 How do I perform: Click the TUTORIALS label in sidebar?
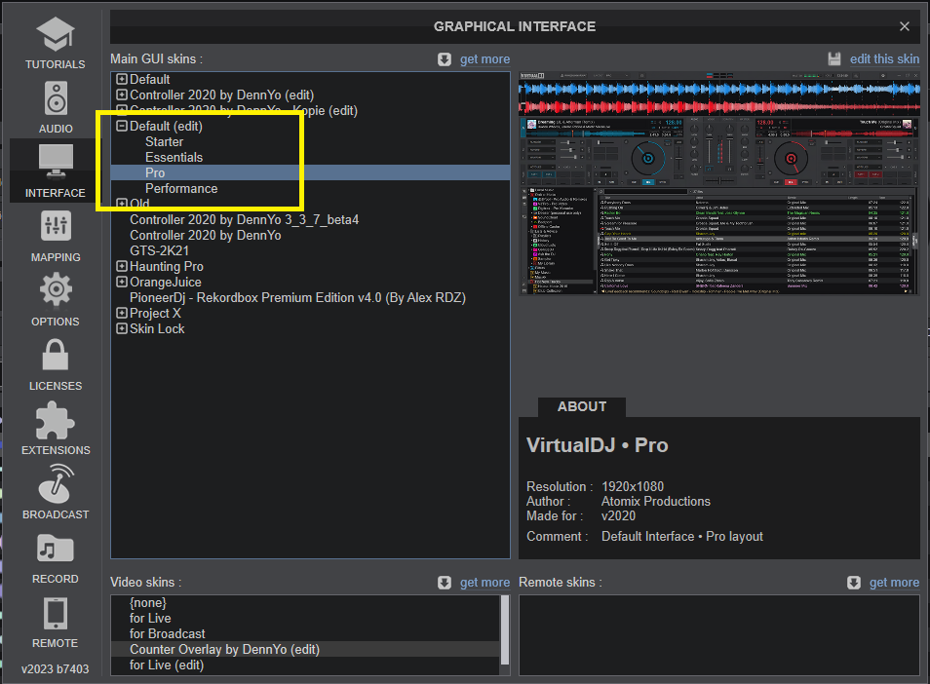pyautogui.click(x=56, y=64)
